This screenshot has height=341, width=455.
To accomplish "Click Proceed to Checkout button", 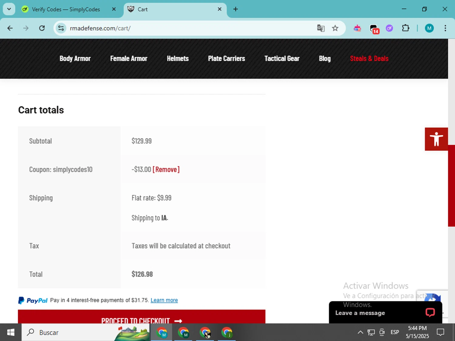I will pyautogui.click(x=142, y=317).
